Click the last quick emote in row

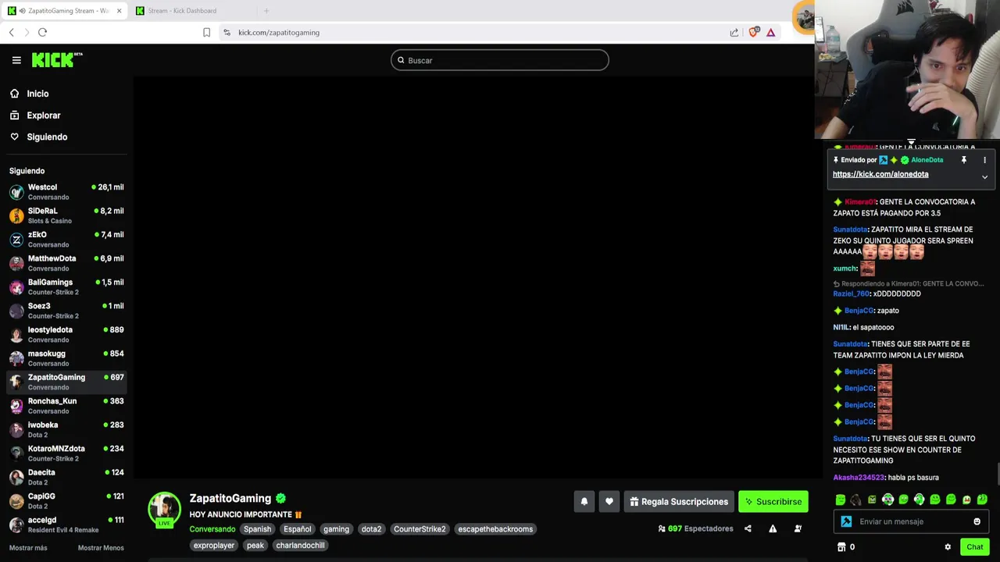coord(982,500)
